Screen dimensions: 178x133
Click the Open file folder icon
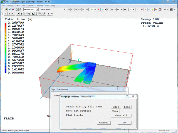pos(6,9)
